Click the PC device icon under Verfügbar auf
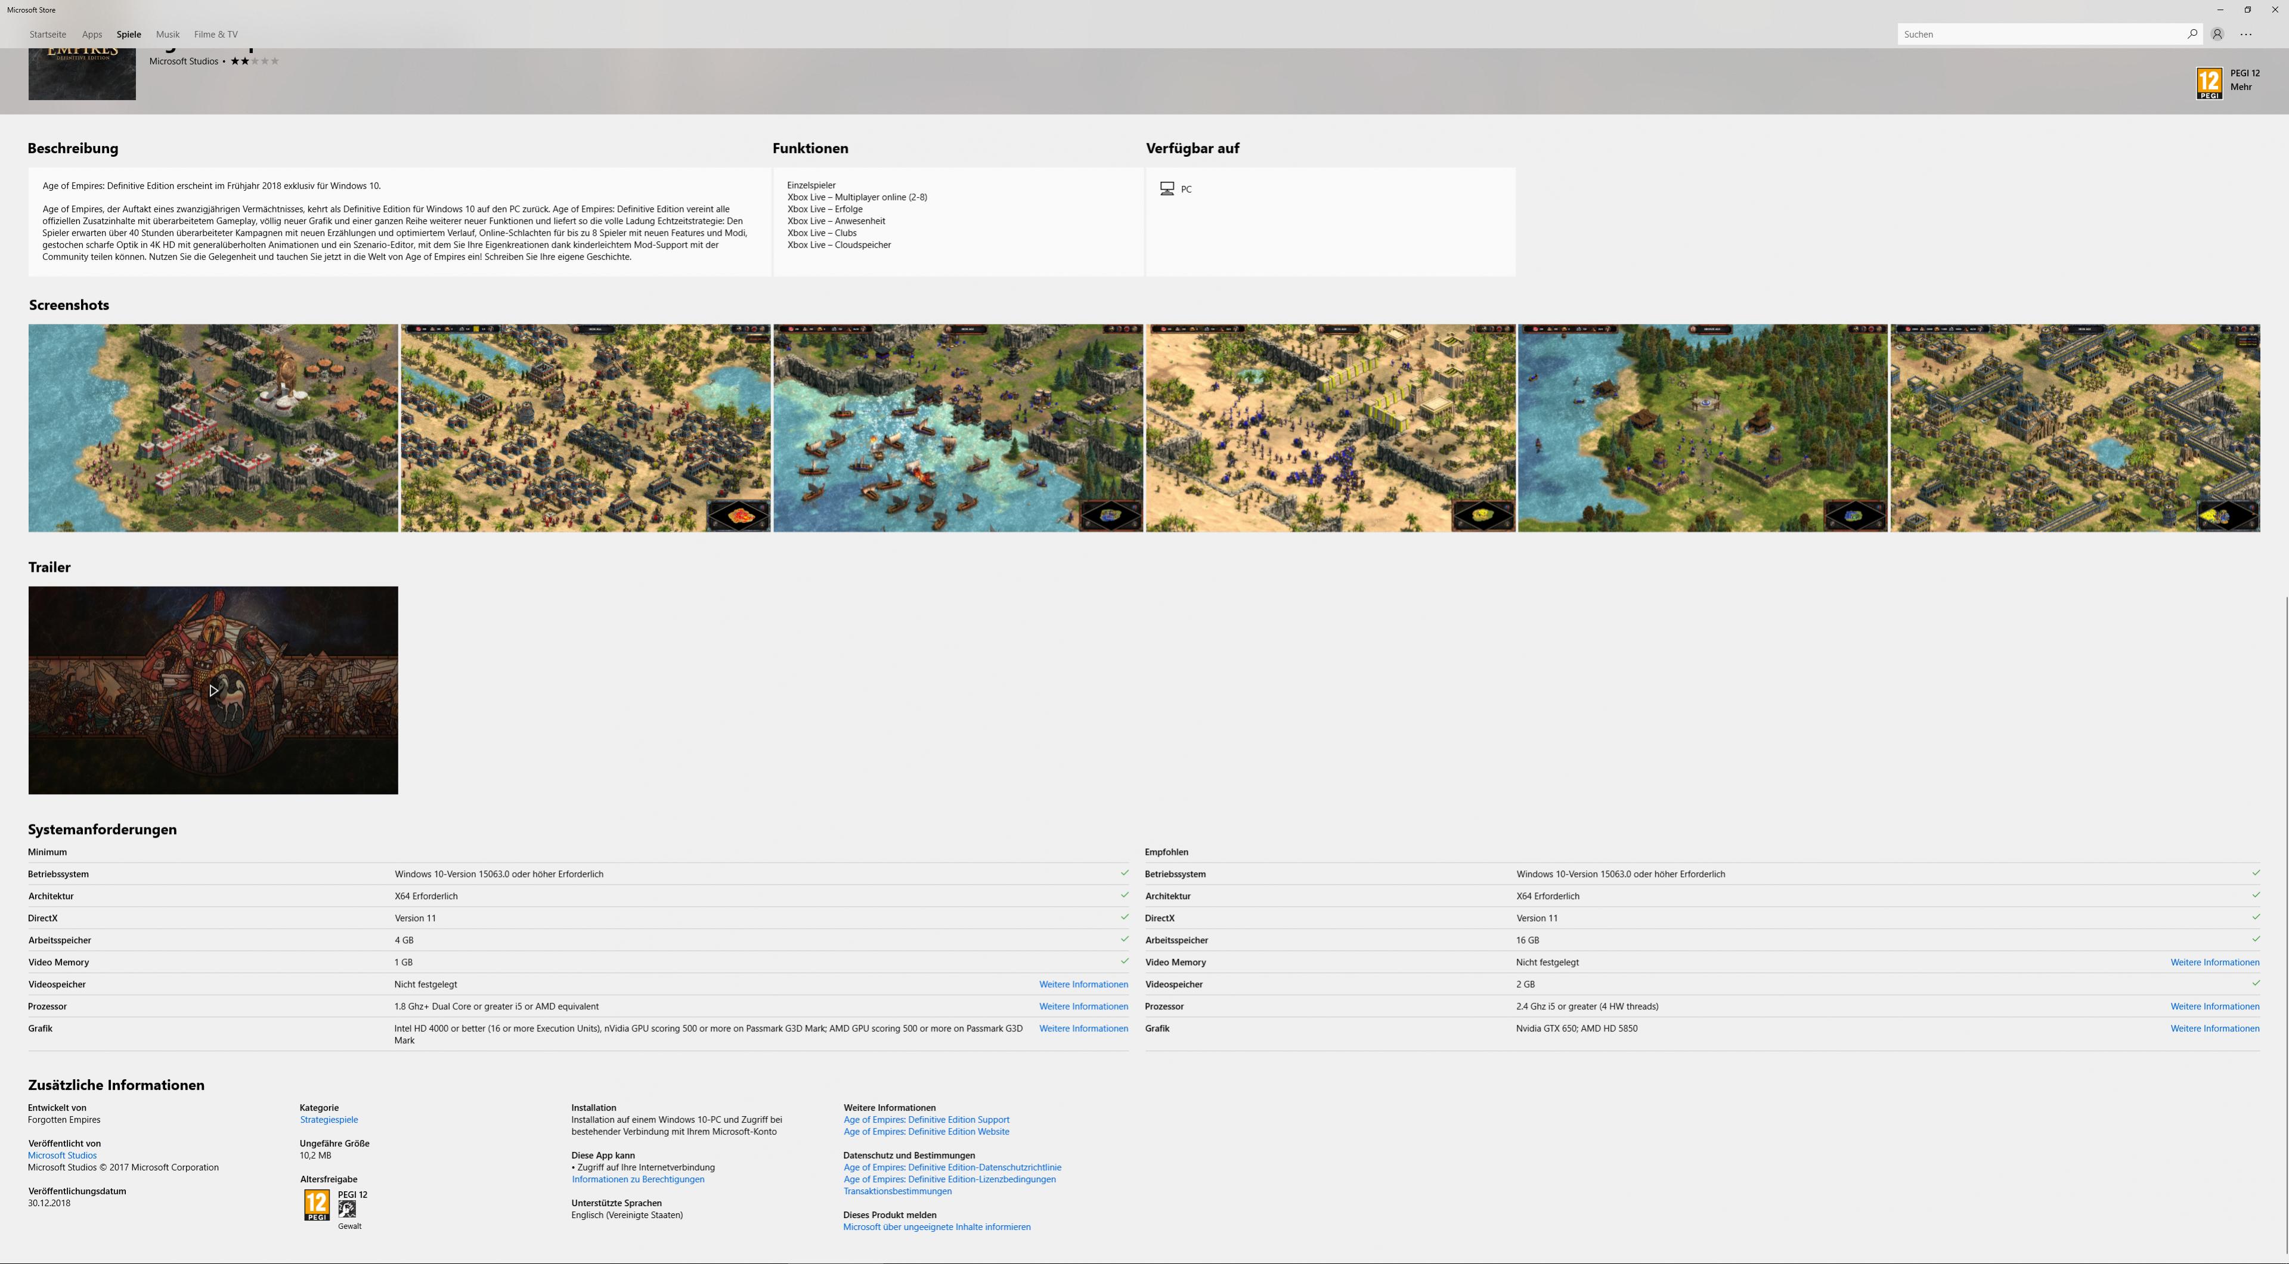Screen dimensions: 2289x1264 coord(1167,188)
